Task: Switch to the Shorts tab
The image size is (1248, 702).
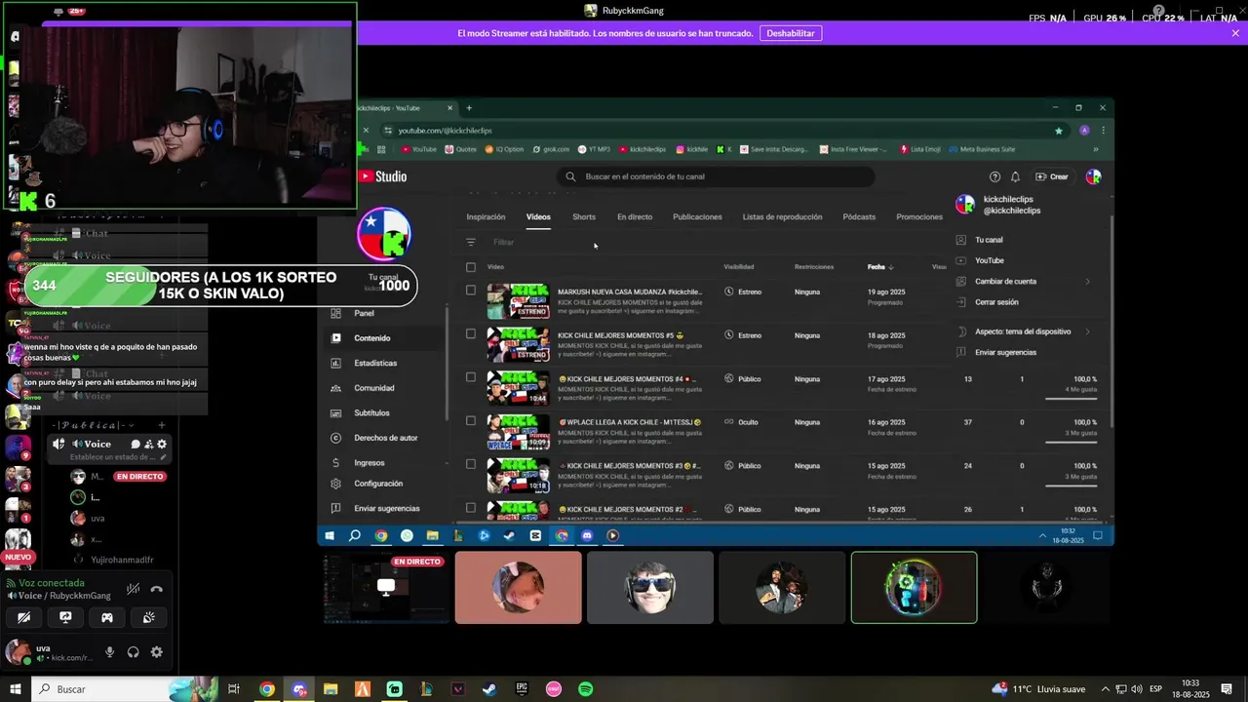Action: point(584,216)
